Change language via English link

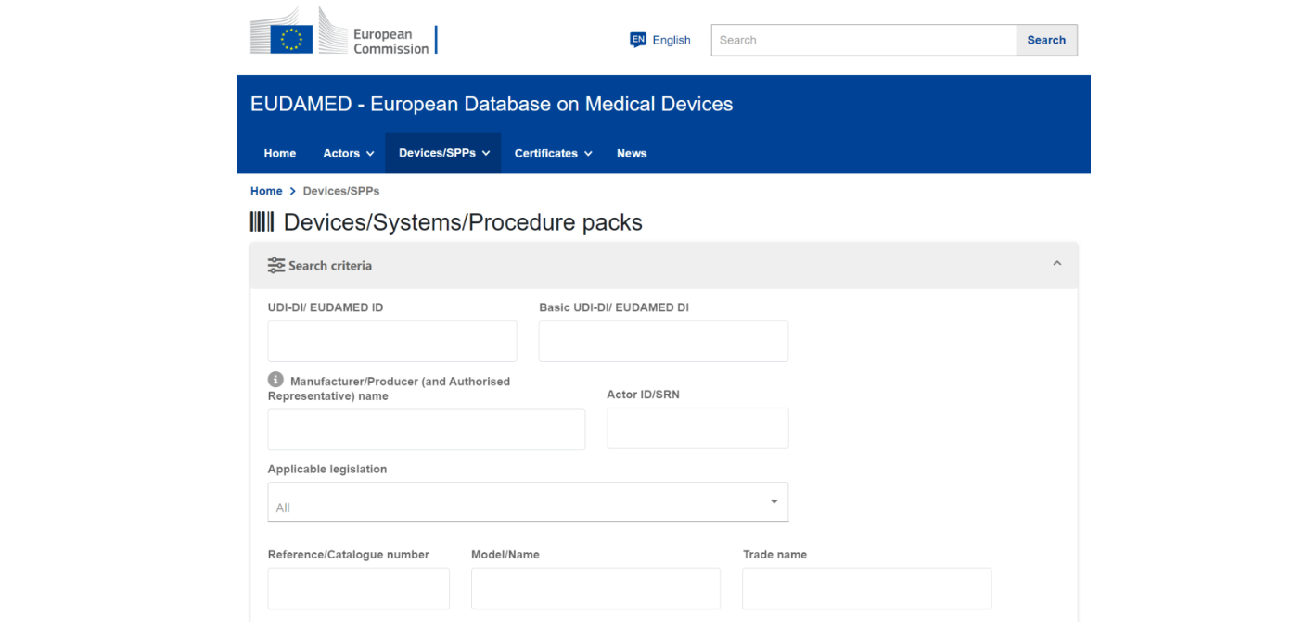[672, 40]
